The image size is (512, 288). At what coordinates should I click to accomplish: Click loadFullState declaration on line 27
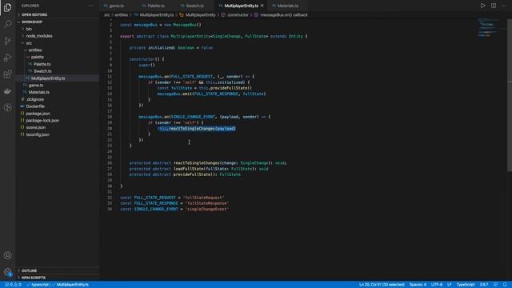189,169
